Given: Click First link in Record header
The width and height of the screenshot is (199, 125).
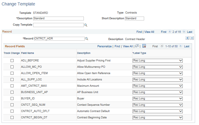Looking at the screenshot, I should pyautogui.click(x=164, y=32).
